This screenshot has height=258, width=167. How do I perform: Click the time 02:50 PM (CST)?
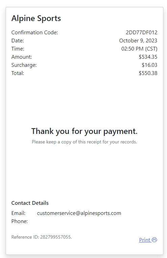pyautogui.click(x=139, y=49)
